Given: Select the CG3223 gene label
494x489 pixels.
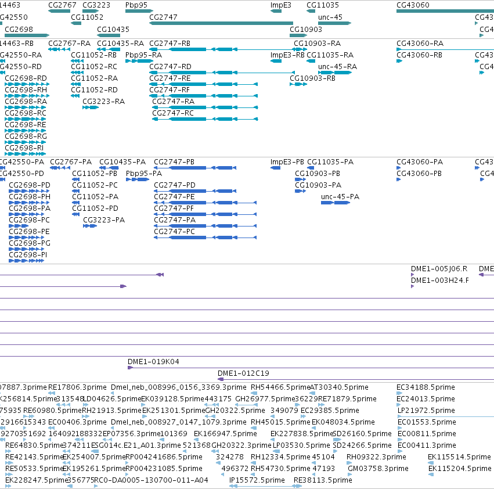Looking at the screenshot, I should pos(96,5).
